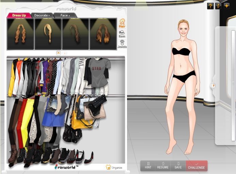Select the Hair category icon
236x174 pixels.
122,23
